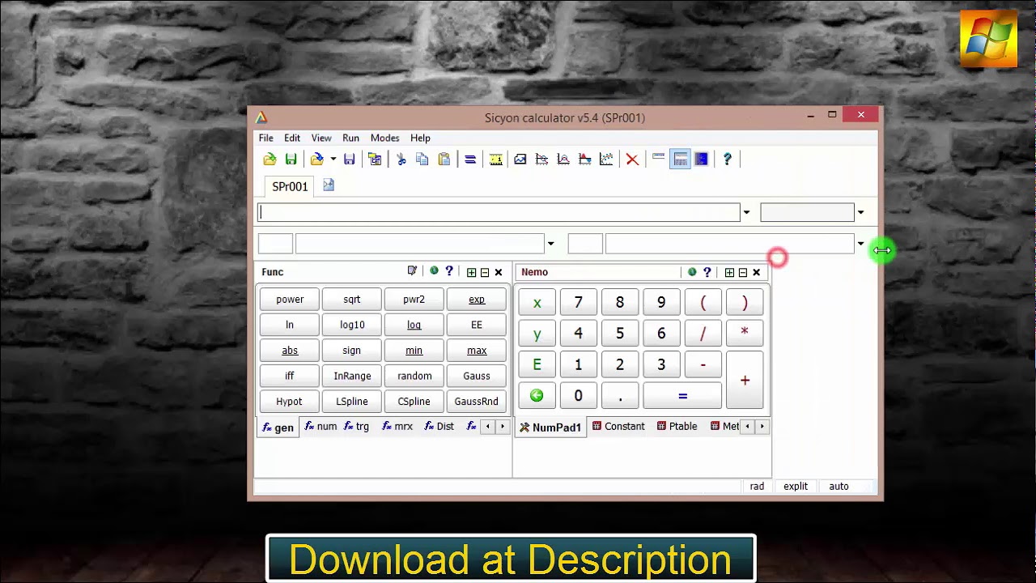Screen dimensions: 1036x583
Task: Switch to the mrx function tab
Action: (x=397, y=427)
